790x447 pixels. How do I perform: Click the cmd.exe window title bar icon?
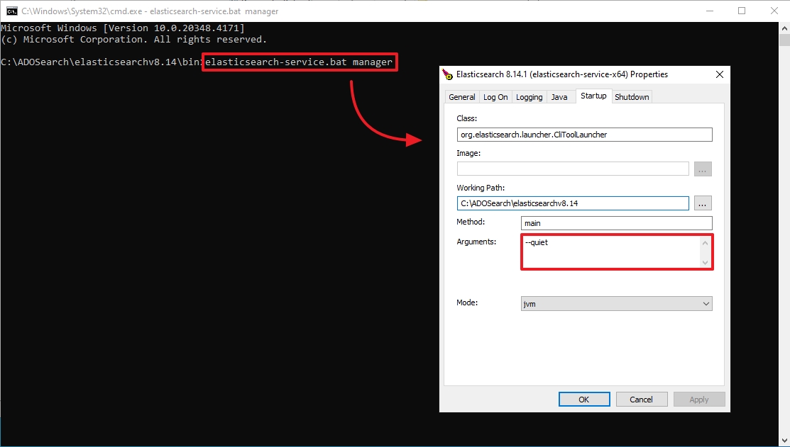(12, 11)
